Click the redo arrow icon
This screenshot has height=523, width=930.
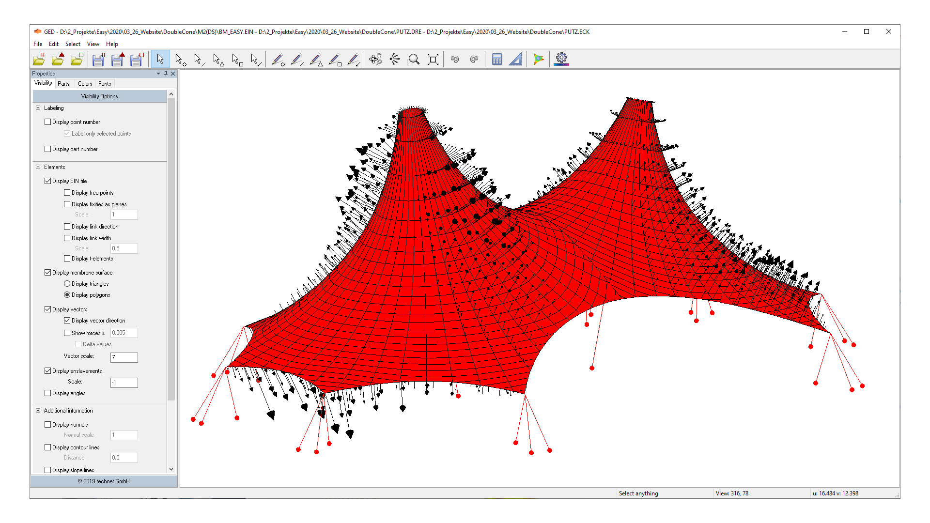474,59
